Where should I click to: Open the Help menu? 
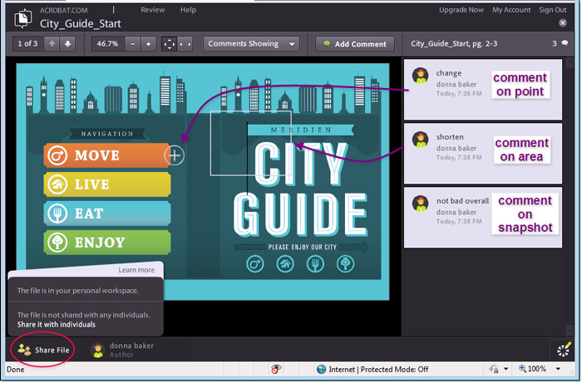[188, 10]
